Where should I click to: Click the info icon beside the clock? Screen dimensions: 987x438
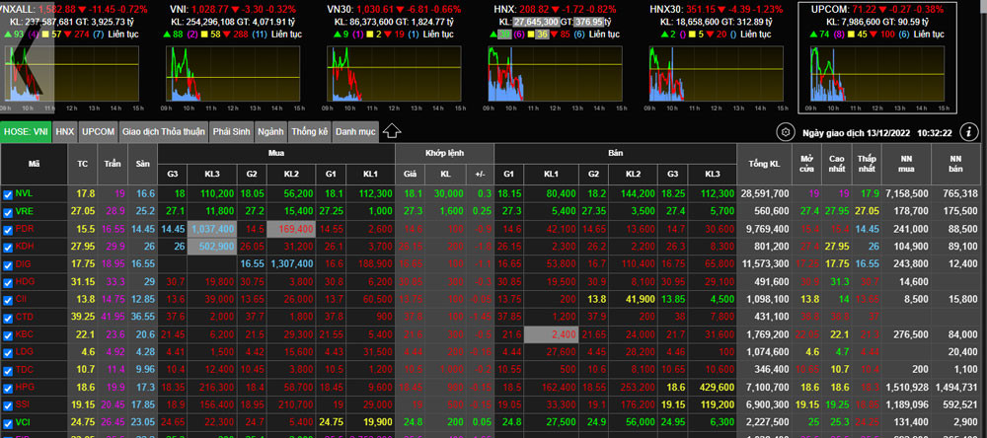[x=970, y=131]
